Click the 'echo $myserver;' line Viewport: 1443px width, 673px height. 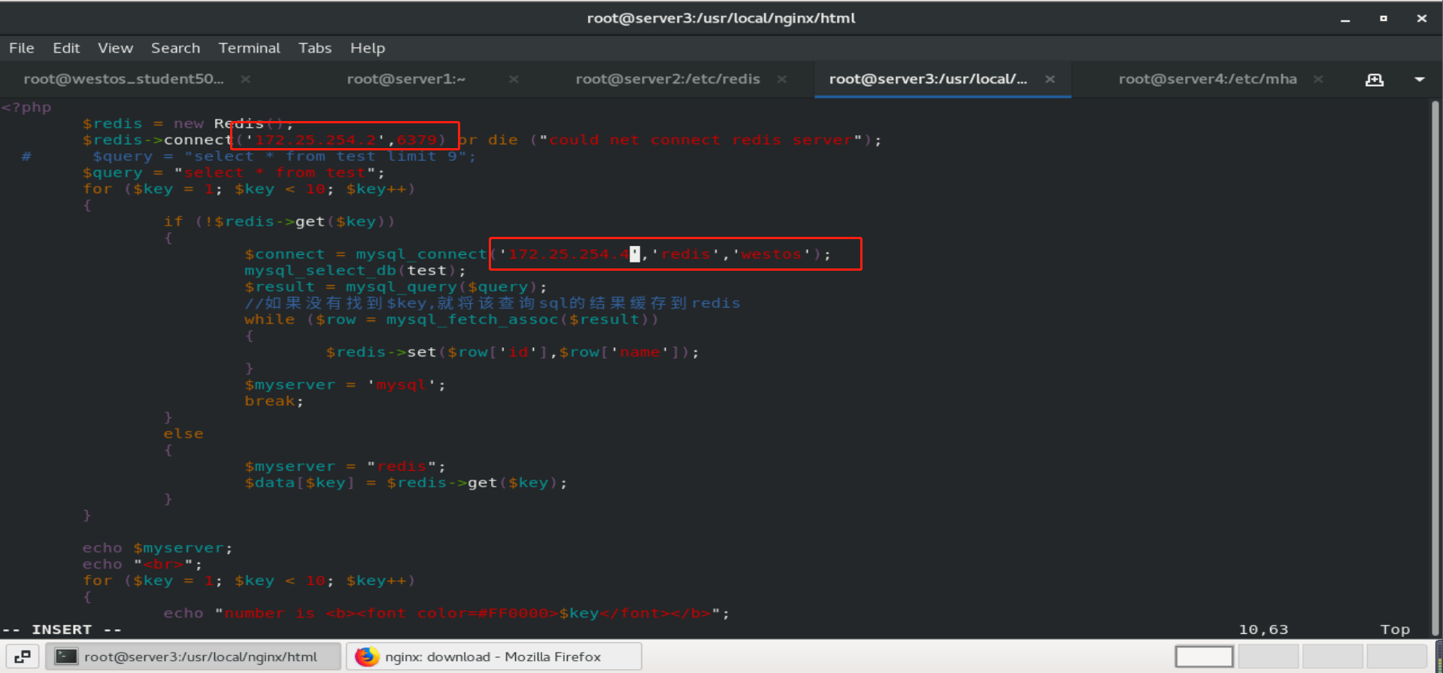(158, 548)
